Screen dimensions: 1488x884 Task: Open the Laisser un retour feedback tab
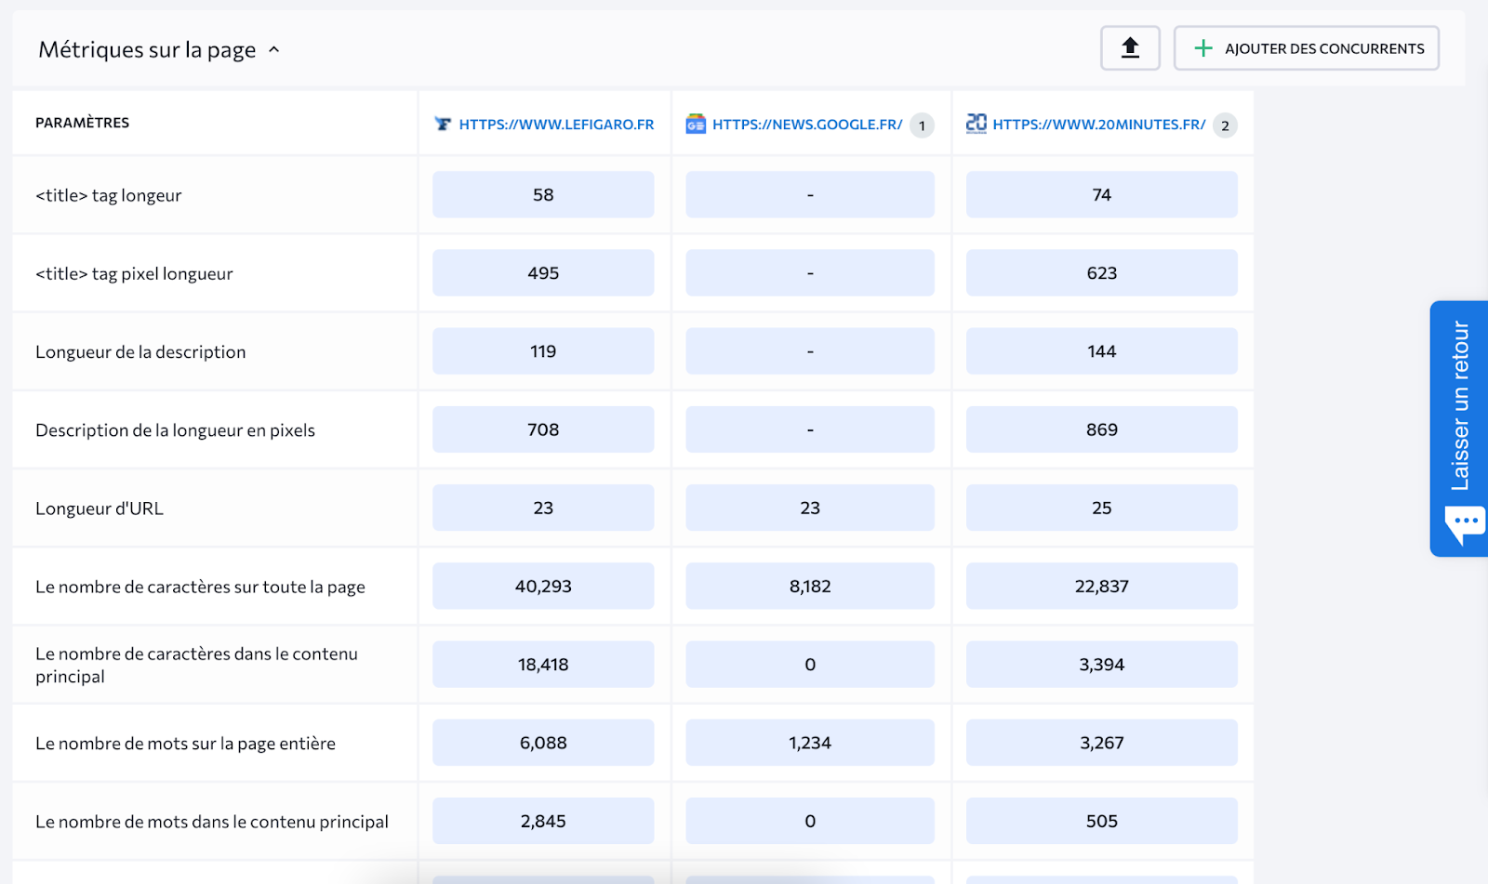pyautogui.click(x=1459, y=429)
